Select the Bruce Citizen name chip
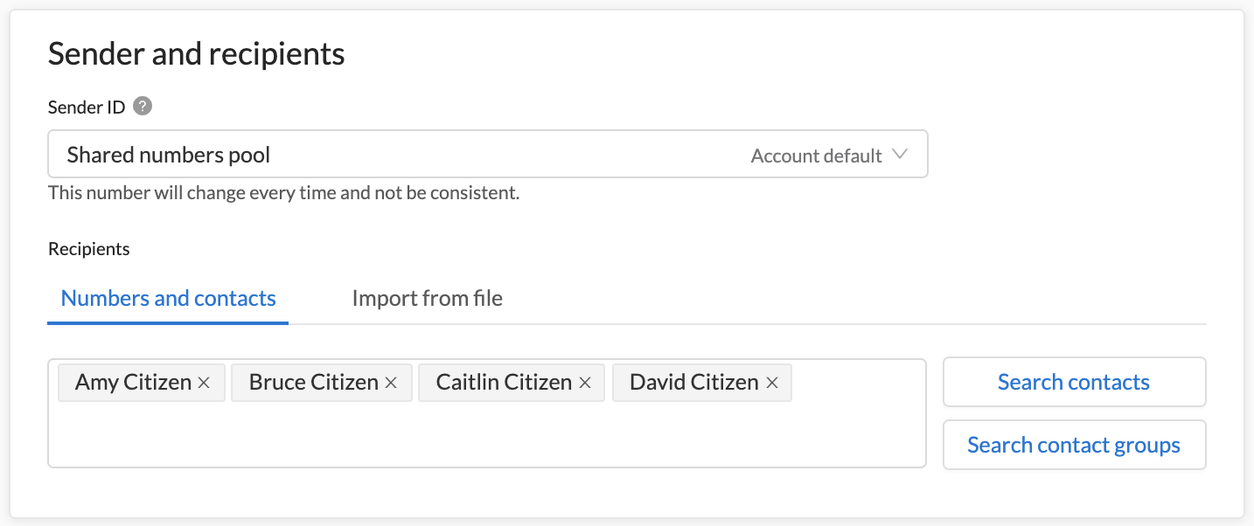 coord(313,383)
